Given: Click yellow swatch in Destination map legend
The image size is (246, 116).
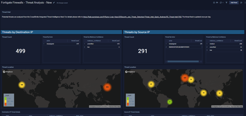Looking at the screenshot, I should [5, 101].
